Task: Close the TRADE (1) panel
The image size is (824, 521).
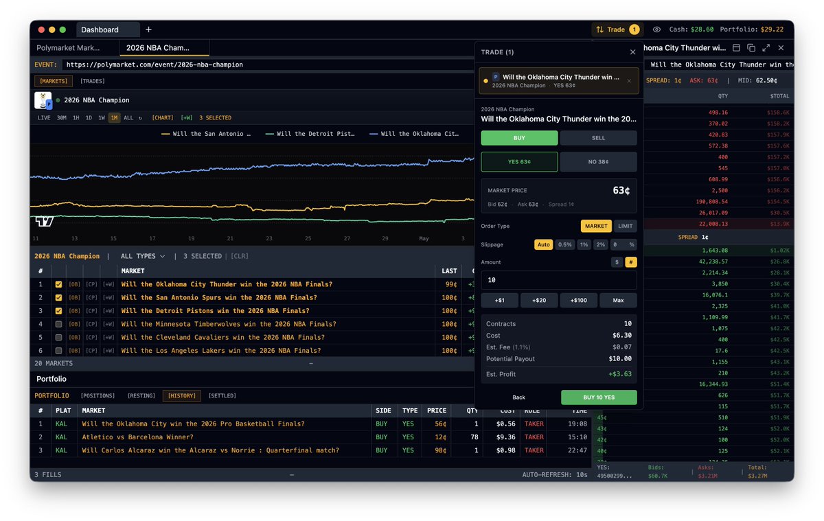Action: coord(632,52)
